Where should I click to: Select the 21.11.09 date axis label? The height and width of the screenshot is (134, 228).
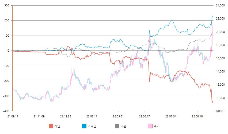pos(39,116)
